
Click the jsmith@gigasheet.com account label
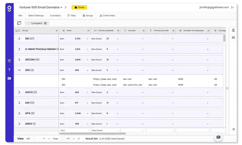(214, 7)
